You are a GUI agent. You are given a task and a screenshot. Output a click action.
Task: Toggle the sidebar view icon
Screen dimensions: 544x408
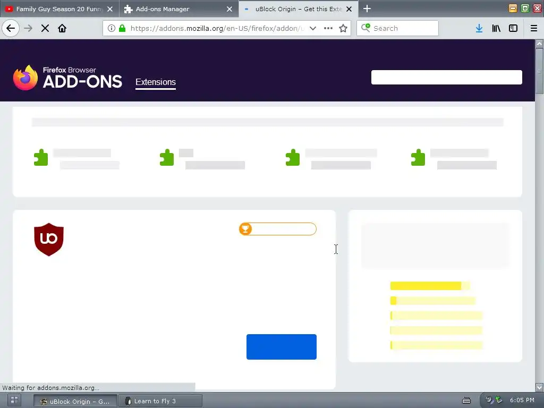[x=513, y=28]
